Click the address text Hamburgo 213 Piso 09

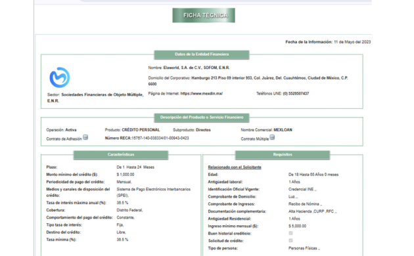211,78
